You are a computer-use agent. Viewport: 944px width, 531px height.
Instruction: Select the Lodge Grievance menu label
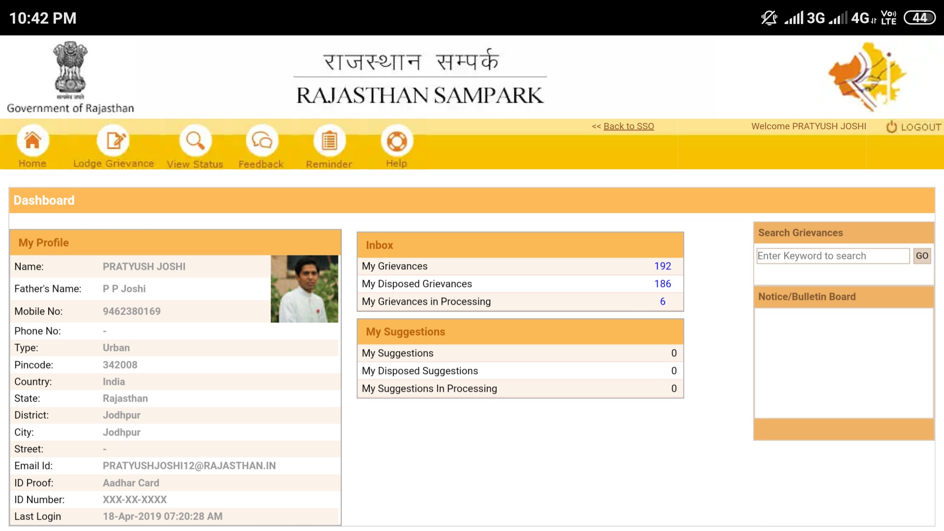[114, 163]
